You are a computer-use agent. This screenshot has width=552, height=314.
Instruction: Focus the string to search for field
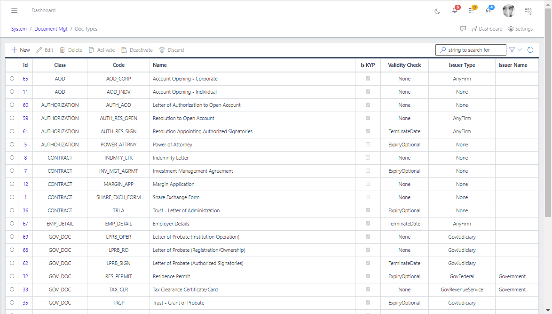click(x=471, y=50)
